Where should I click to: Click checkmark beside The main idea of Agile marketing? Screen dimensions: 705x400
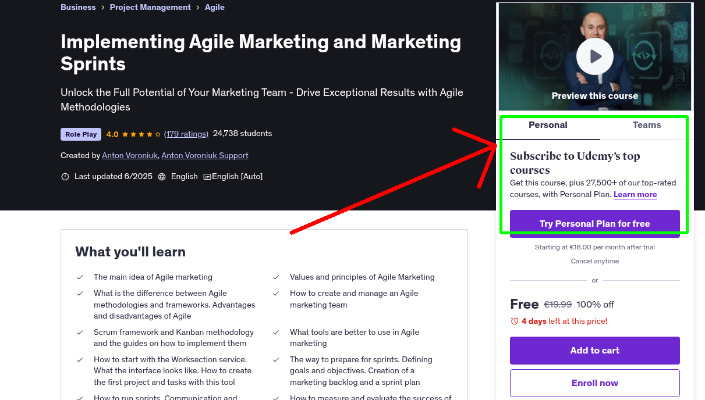coord(80,277)
